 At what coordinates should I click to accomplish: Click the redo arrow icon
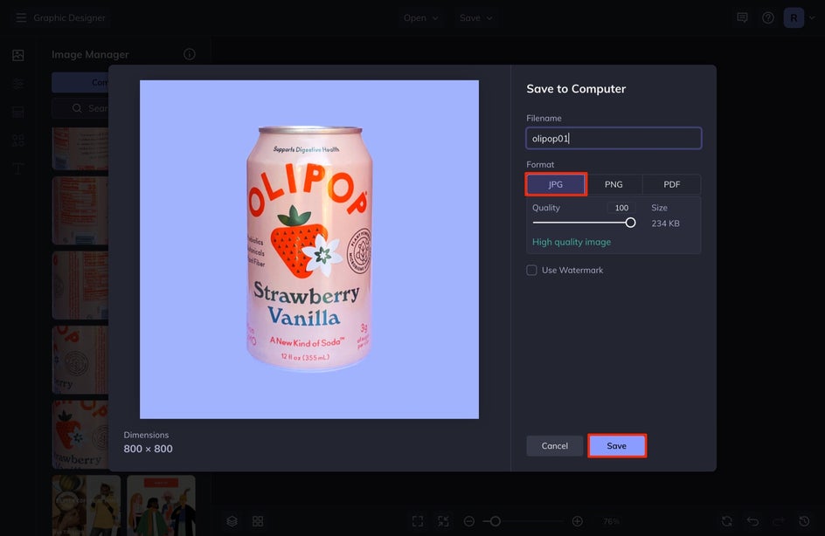[779, 521]
